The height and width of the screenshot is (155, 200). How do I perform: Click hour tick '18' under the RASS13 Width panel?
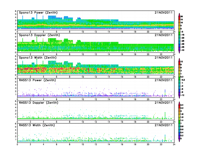tap(135, 144)
